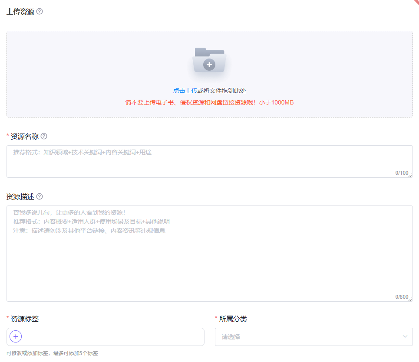
Task: Open the 所属分类 dropdown
Action: 308,337
